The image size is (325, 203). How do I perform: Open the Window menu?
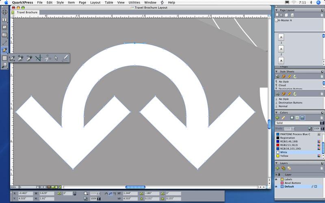coord(150,2)
